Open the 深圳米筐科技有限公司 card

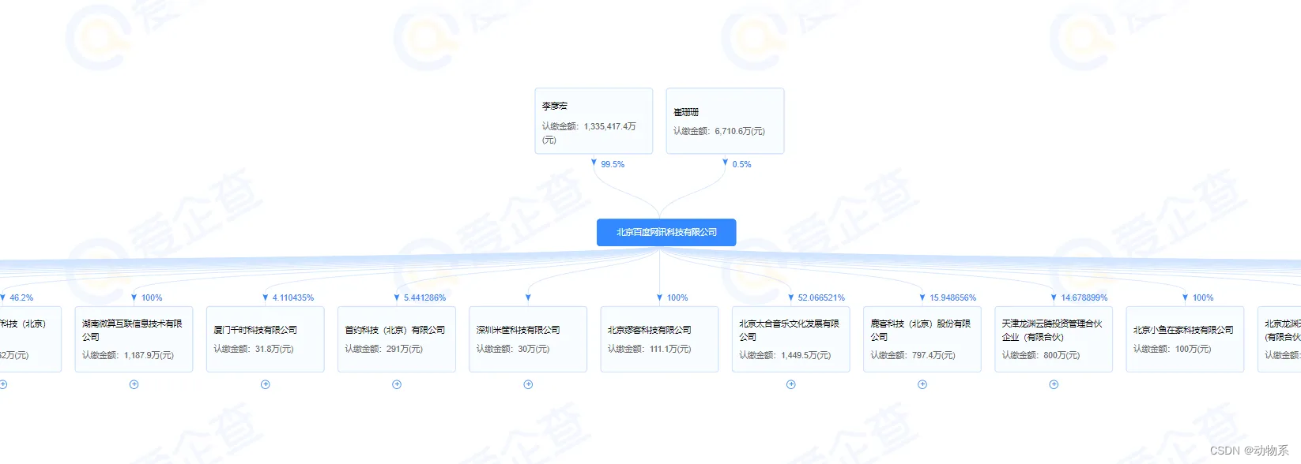(528, 339)
